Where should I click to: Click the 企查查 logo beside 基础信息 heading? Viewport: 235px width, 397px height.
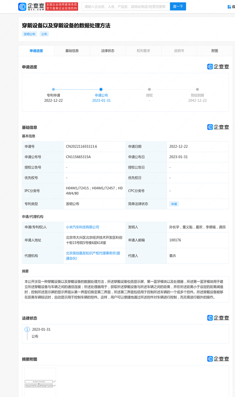[218, 127]
